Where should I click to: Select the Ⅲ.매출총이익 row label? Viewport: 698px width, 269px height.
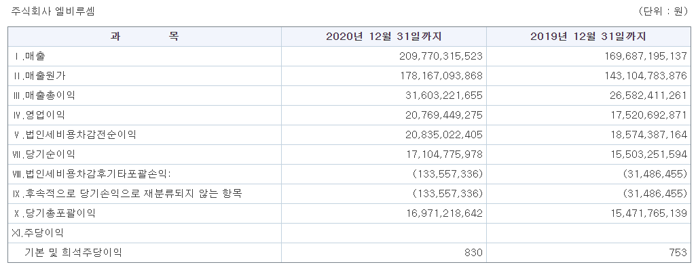(43, 96)
